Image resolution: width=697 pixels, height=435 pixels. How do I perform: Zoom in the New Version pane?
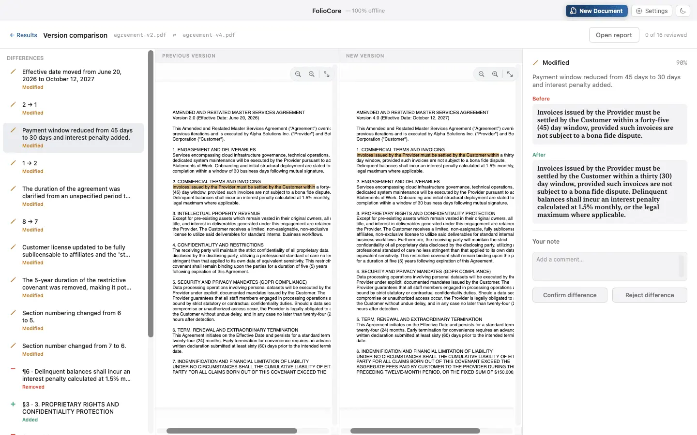coord(495,74)
